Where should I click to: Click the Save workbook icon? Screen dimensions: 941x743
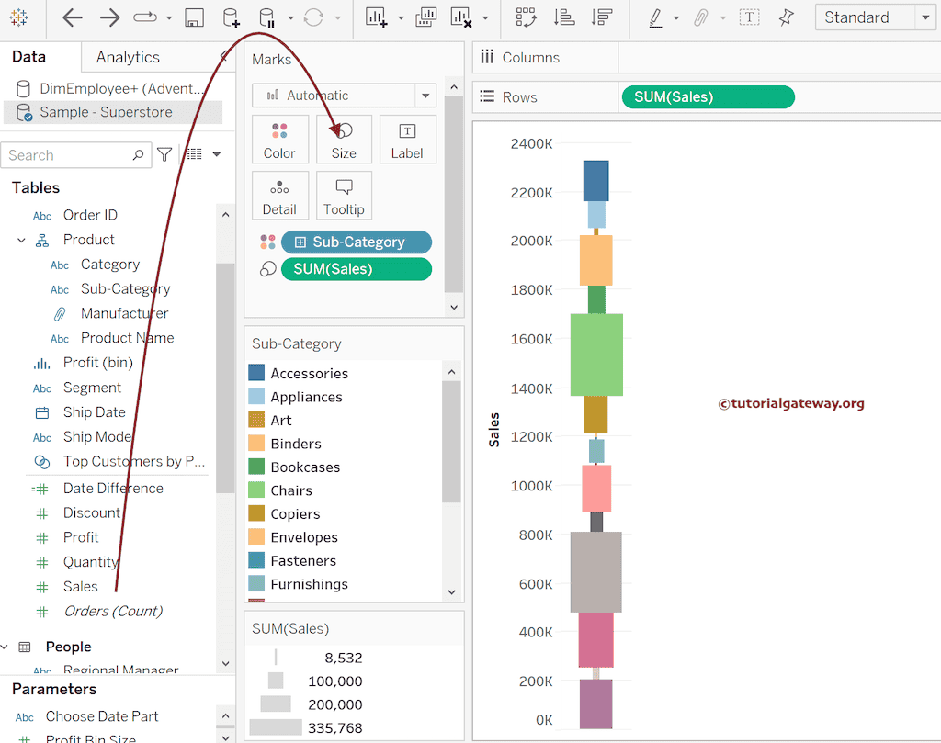pos(194,17)
